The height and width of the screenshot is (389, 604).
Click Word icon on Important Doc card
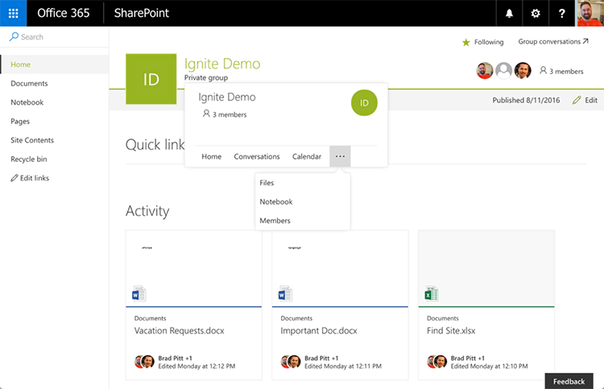285,293
